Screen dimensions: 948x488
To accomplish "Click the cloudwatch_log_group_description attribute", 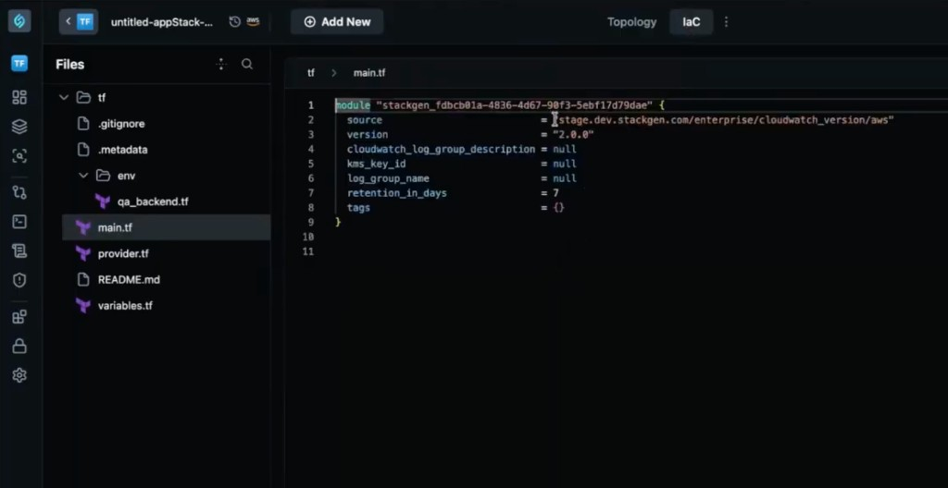I will [441, 149].
